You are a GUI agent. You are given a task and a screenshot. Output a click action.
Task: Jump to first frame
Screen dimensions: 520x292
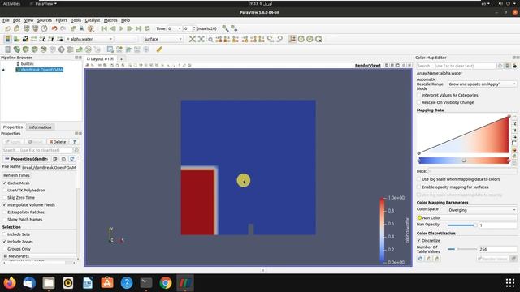pyautogui.click(x=104, y=29)
